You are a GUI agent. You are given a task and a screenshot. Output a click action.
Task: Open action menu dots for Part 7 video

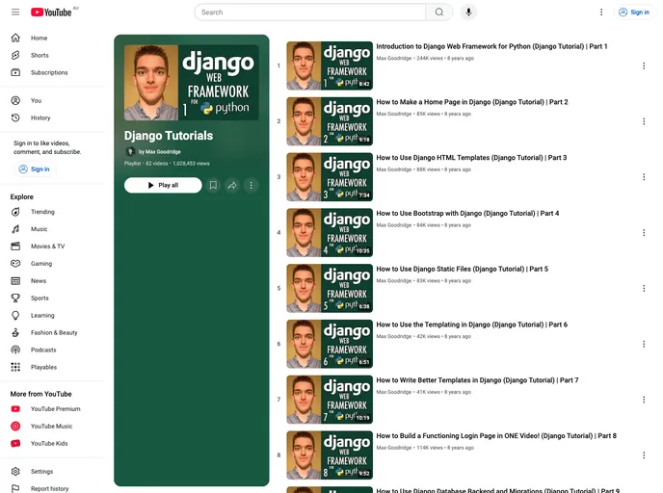pos(644,400)
